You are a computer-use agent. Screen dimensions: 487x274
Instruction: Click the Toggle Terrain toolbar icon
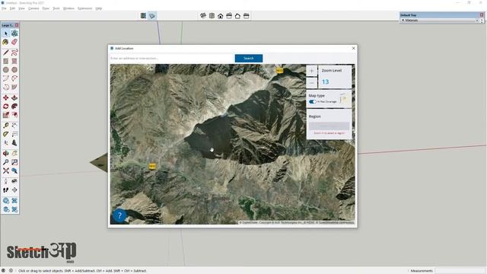[152, 16]
